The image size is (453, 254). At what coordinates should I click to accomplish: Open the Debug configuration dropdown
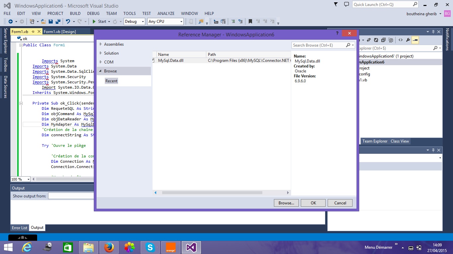143,21
